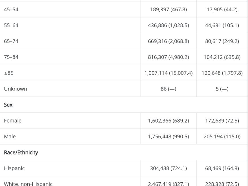Click the 65–74 row label
The height and width of the screenshot is (186, 248).
11,41
